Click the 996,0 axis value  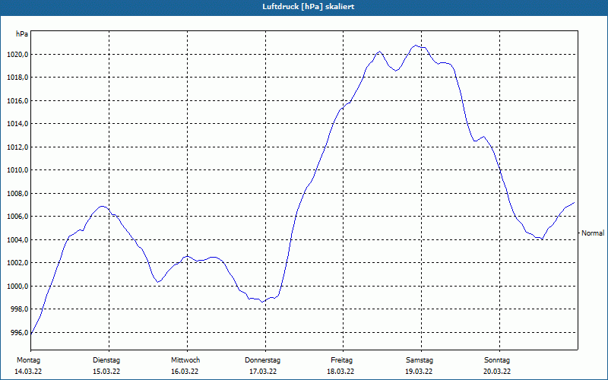19,332
